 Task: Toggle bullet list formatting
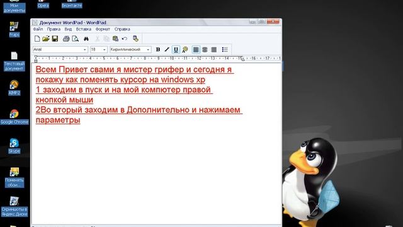pyautogui.click(x=225, y=49)
